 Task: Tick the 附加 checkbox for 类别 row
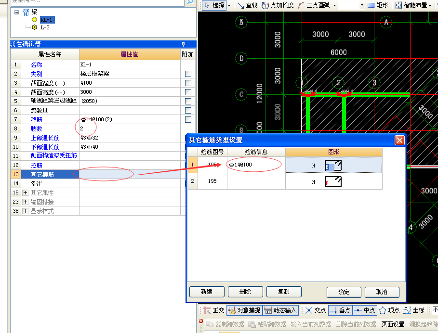click(x=188, y=74)
